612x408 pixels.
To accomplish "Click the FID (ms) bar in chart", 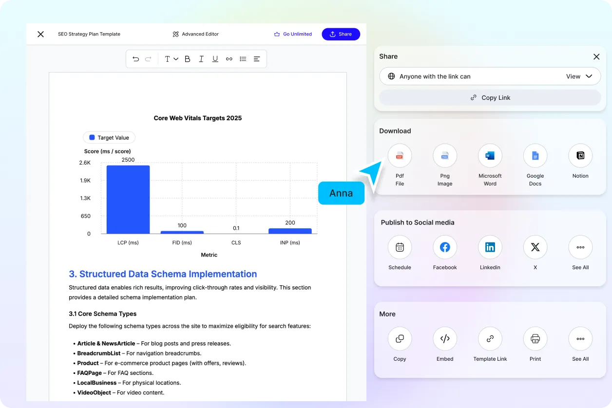I will click(182, 232).
